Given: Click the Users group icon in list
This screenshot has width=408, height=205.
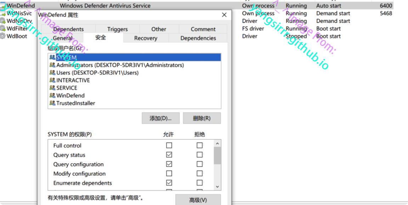Looking at the screenshot, I should (x=52, y=73).
